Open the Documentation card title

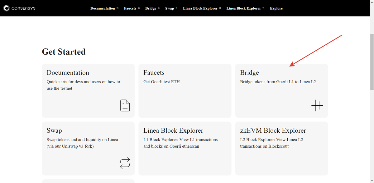pos(68,73)
